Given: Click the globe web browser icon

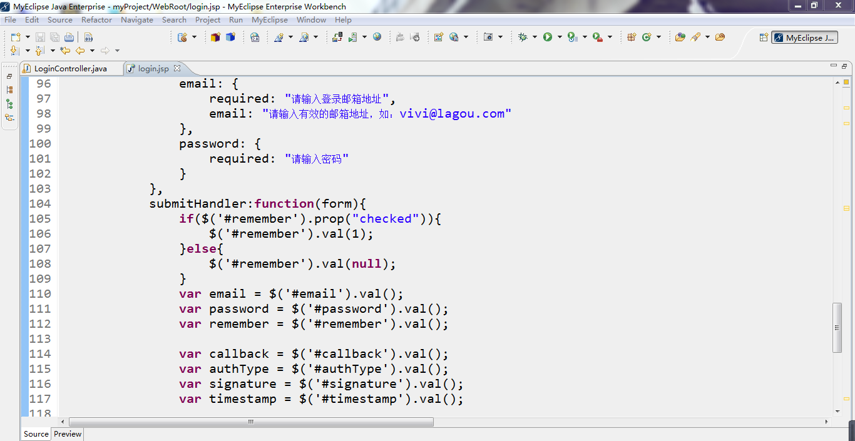Looking at the screenshot, I should click(377, 37).
